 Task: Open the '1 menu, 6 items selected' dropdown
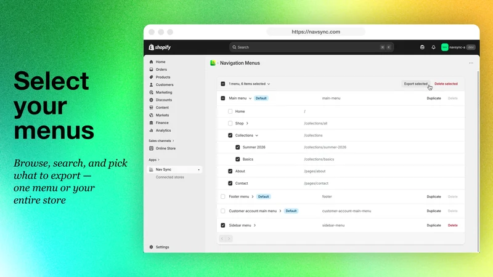click(250, 84)
